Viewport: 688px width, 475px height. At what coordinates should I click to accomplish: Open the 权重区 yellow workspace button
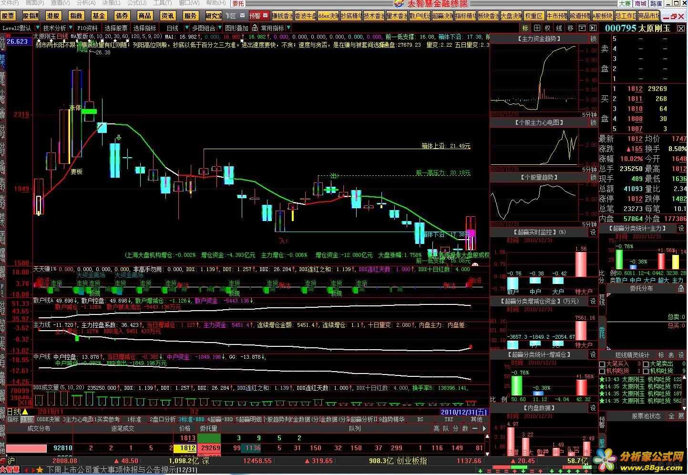[534, 16]
